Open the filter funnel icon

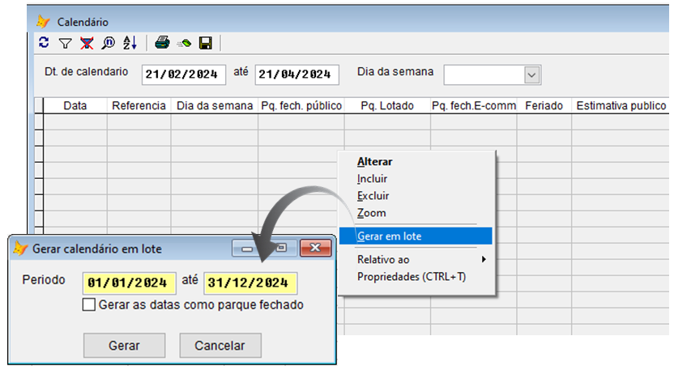66,43
